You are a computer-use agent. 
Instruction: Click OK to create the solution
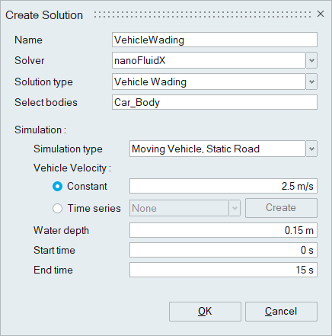[x=205, y=312]
